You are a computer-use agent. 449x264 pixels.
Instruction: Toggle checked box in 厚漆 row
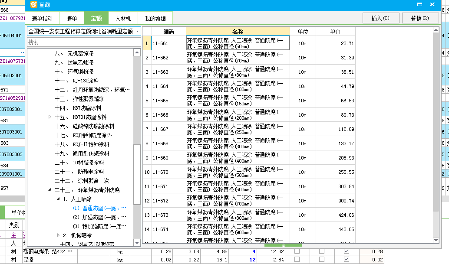[x=346, y=259]
